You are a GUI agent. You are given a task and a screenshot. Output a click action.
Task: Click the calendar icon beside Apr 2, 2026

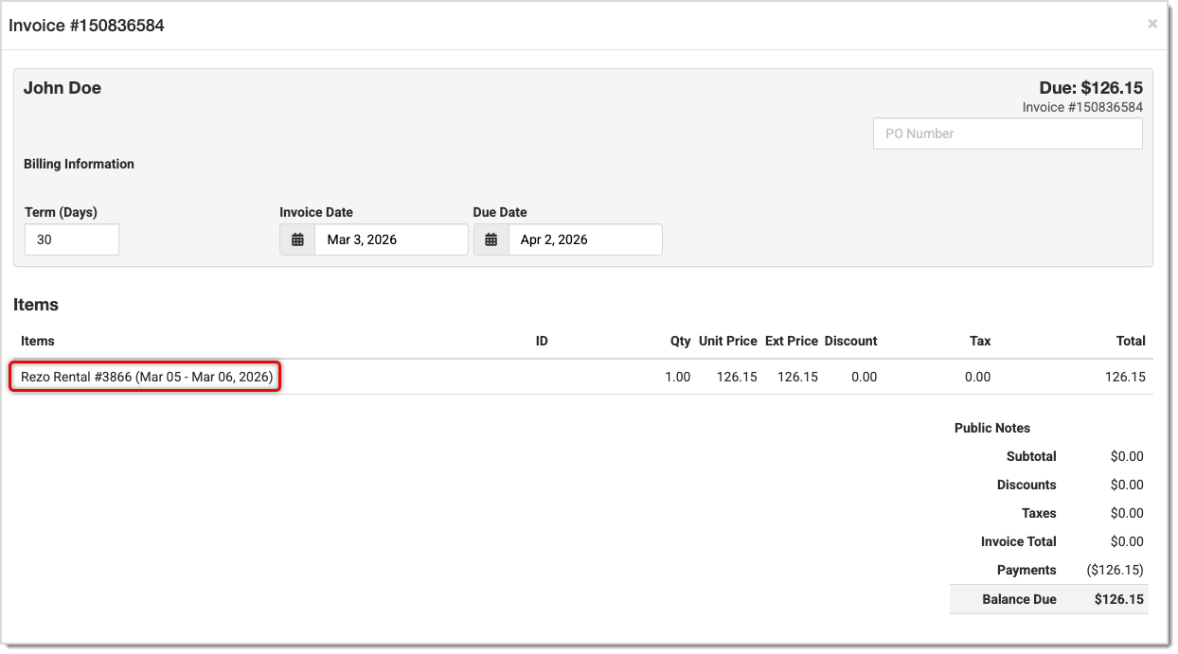pyautogui.click(x=491, y=239)
